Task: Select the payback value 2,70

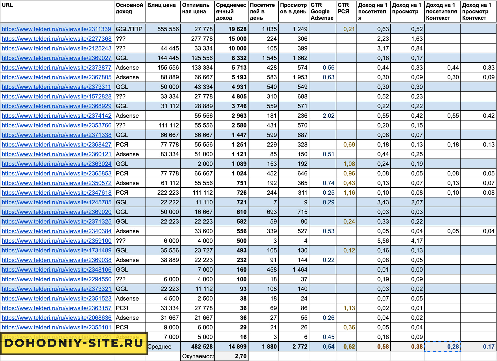Action: pyautogui.click(x=231, y=356)
